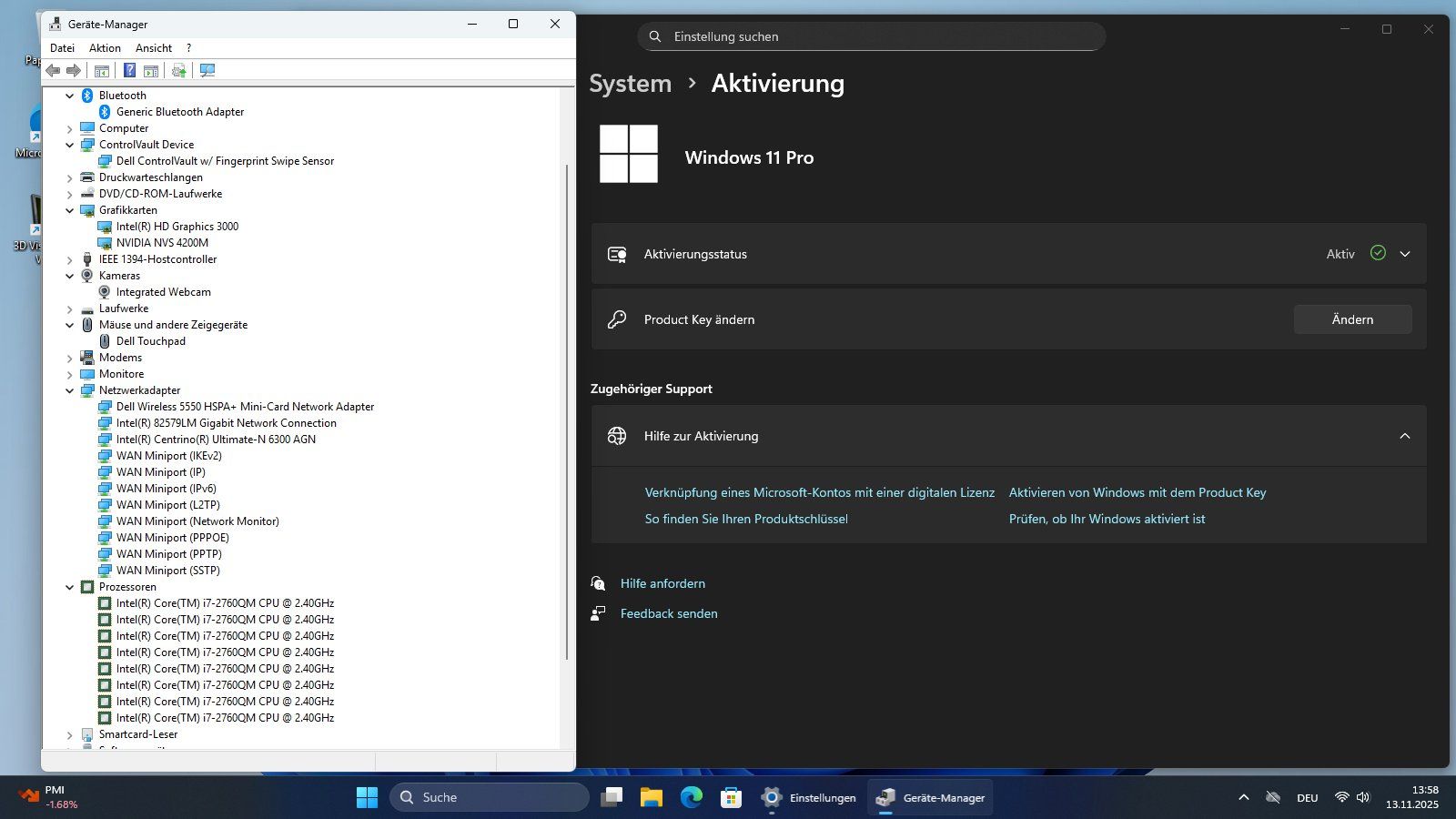Click the magnifier icon in Einstellung suchen
This screenshot has height=819, width=1456.
click(655, 36)
